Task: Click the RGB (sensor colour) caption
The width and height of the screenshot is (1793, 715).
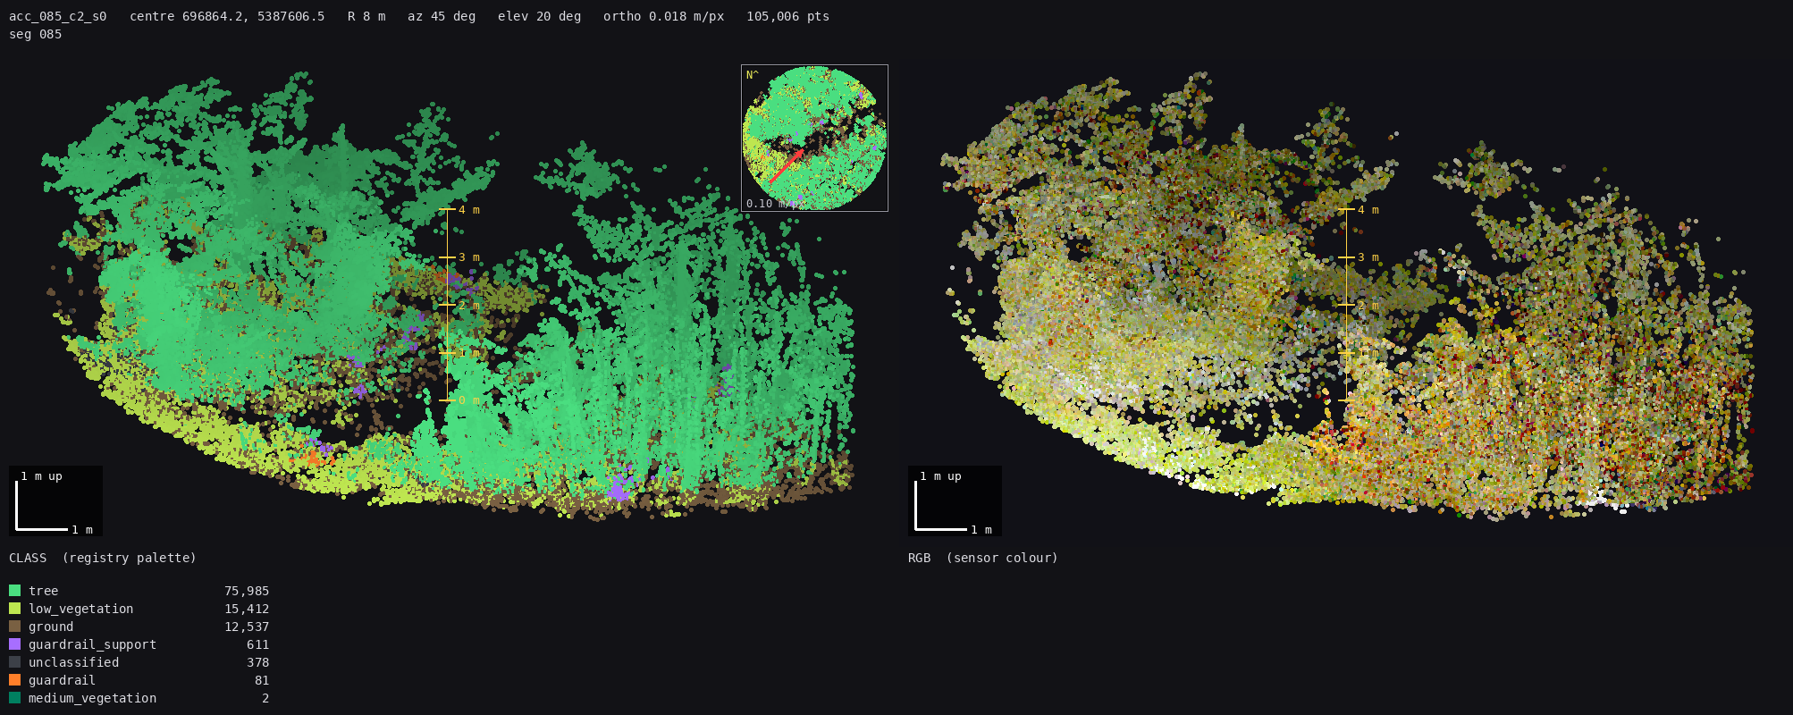Action: [983, 558]
